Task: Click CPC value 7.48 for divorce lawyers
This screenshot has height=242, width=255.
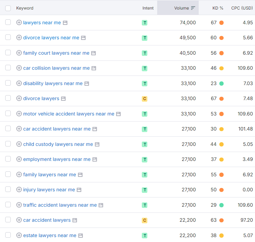Action: [248, 98]
